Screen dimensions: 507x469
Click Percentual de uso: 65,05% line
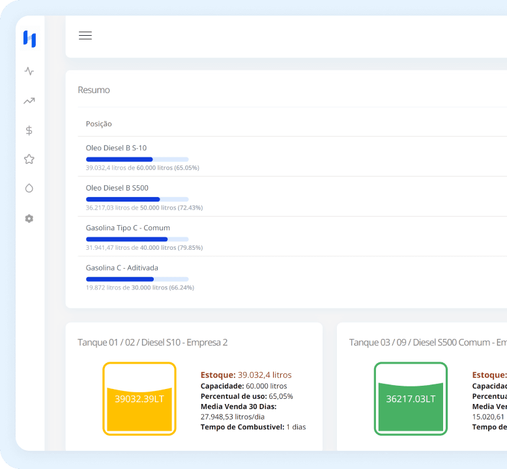pyautogui.click(x=247, y=396)
